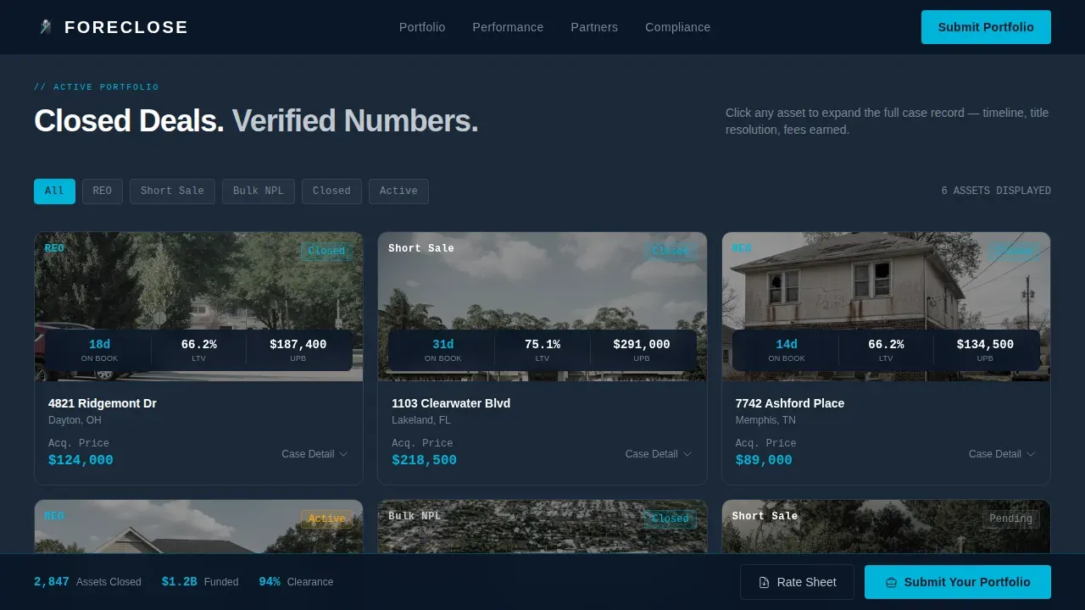Image resolution: width=1085 pixels, height=610 pixels.
Task: Show only Closed assets
Action: coord(331,191)
